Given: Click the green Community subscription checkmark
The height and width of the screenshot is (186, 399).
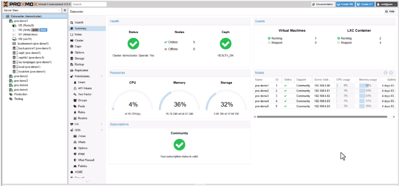Looking at the screenshot, I should [179, 144].
